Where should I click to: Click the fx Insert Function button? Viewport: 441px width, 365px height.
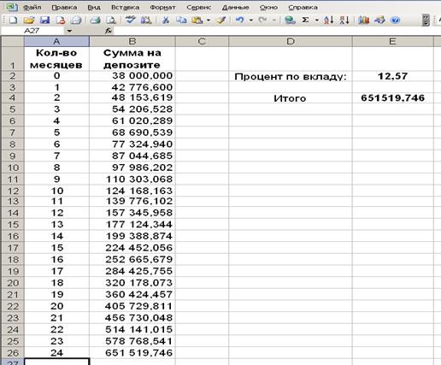[x=109, y=31]
